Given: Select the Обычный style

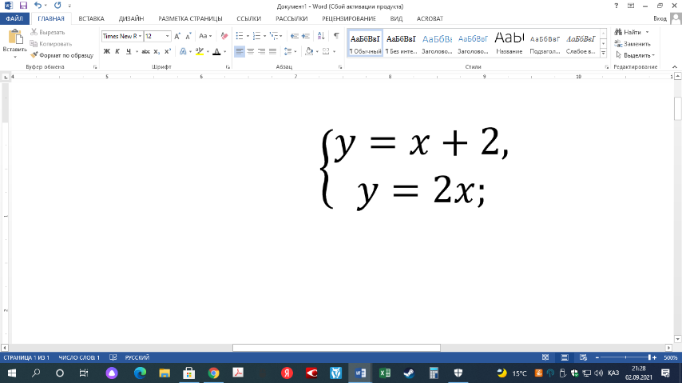Looking at the screenshot, I should tap(366, 43).
